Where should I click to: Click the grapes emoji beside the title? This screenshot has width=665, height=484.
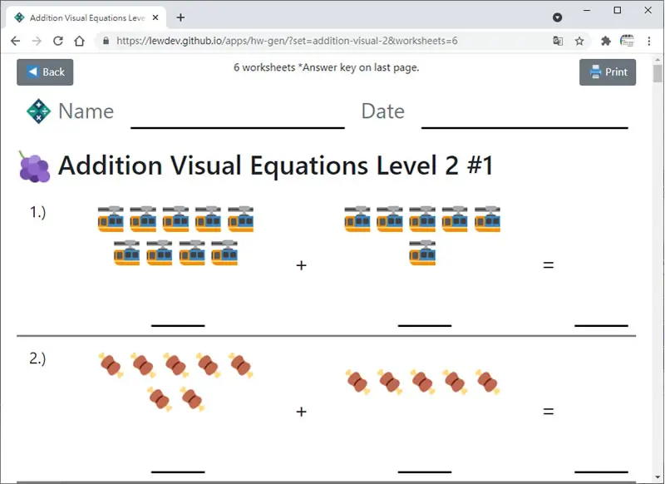coord(34,166)
